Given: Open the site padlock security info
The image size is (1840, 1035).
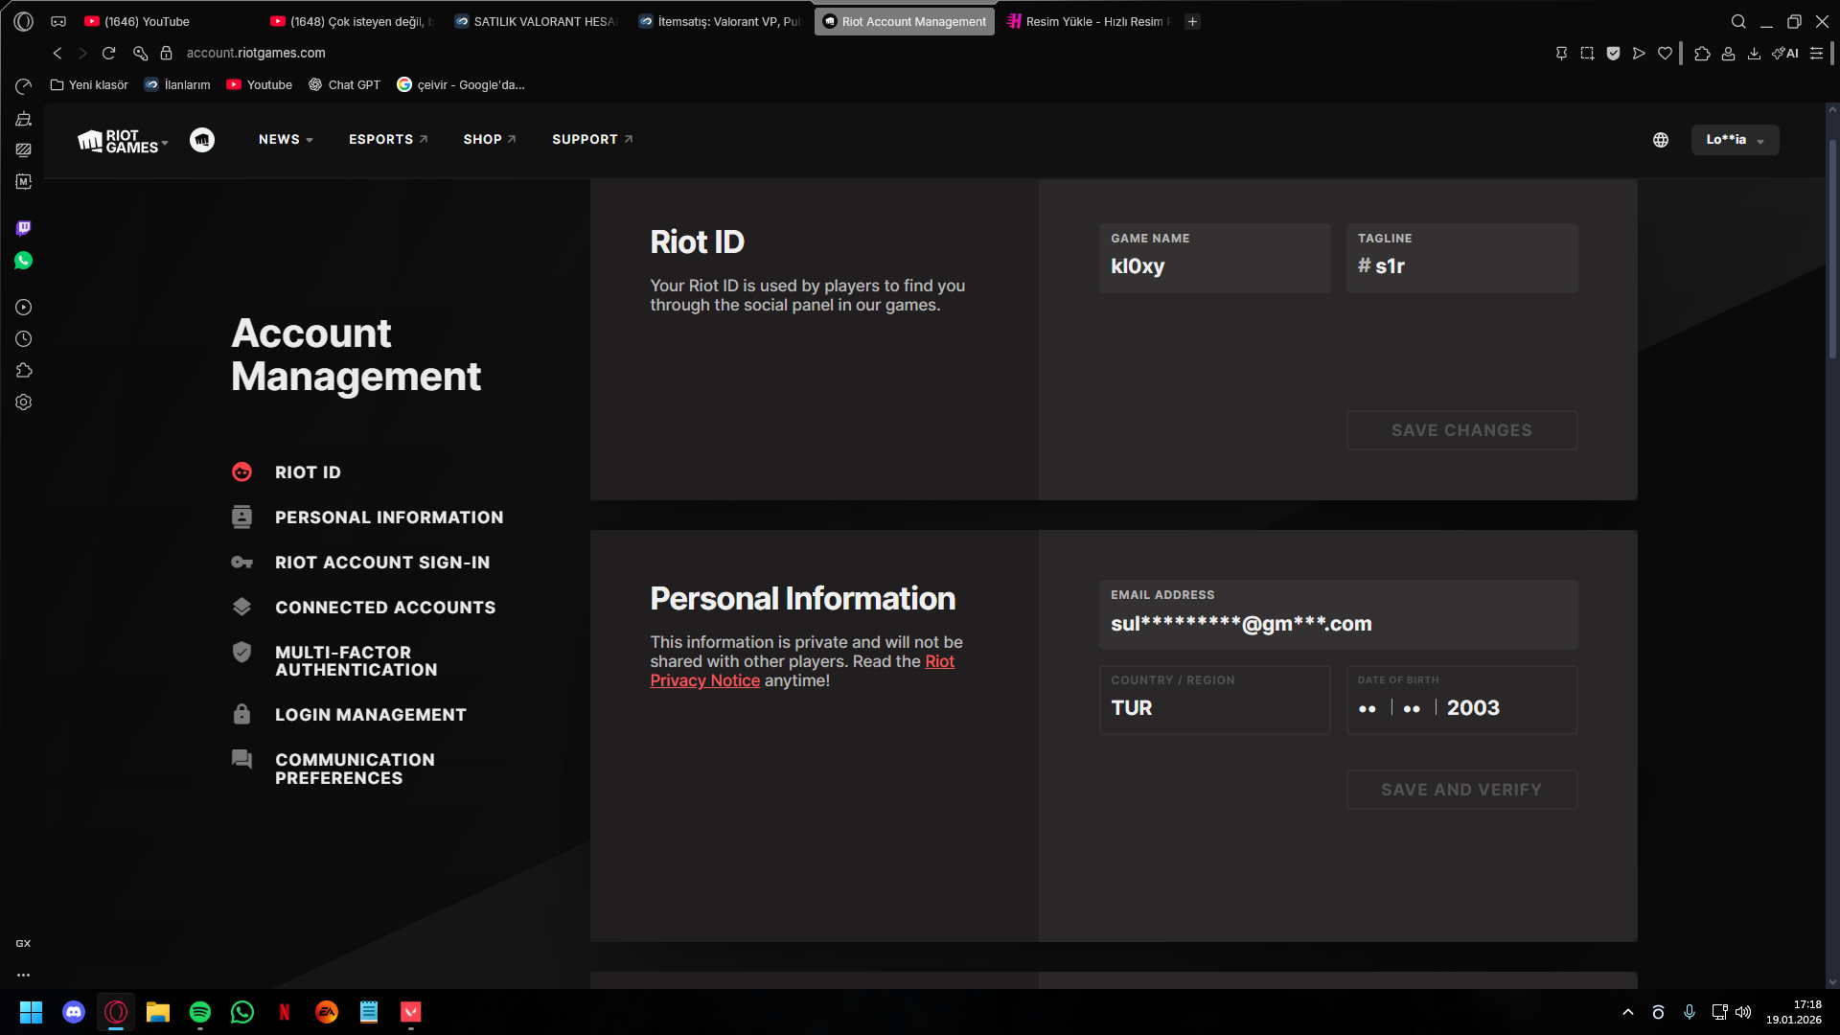Looking at the screenshot, I should pyautogui.click(x=166, y=54).
